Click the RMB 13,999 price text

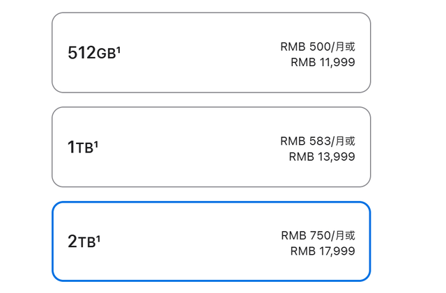(x=321, y=157)
